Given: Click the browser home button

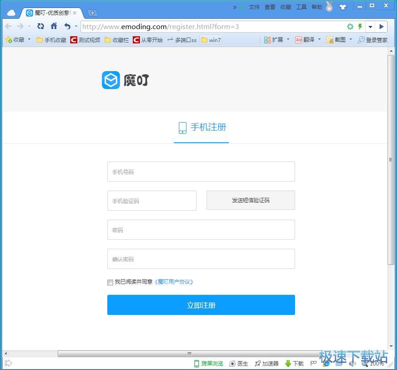Looking at the screenshot, I should pyautogui.click(x=54, y=26).
